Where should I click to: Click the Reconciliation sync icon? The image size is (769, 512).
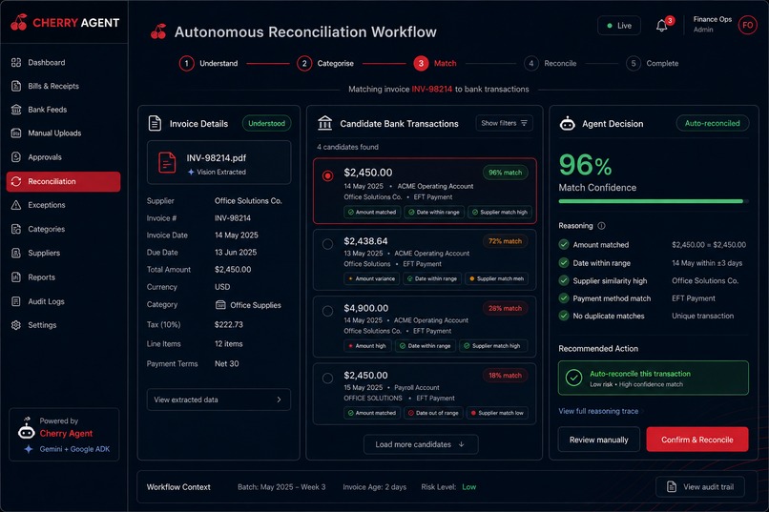pos(16,181)
